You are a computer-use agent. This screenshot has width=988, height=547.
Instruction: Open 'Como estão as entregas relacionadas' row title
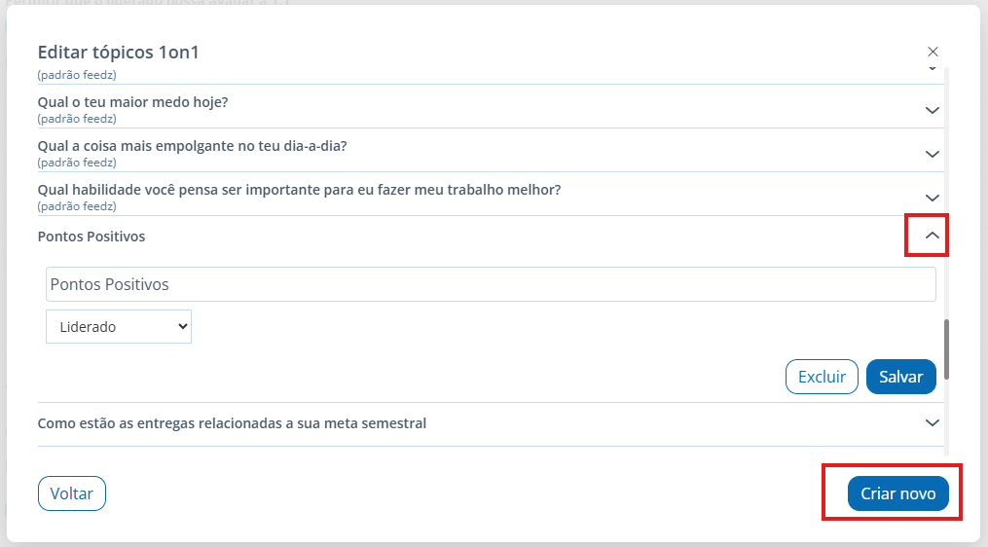232,423
